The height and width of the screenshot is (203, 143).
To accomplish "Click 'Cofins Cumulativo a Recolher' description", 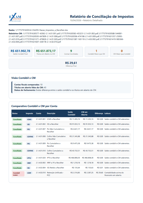I will [55, 152].
